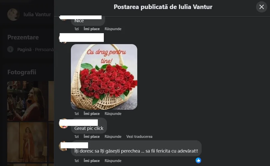Image resolution: width=270 pixels, height=166 pixels.
Task: Click the Iulia Vantur page name
Action: 37,14
